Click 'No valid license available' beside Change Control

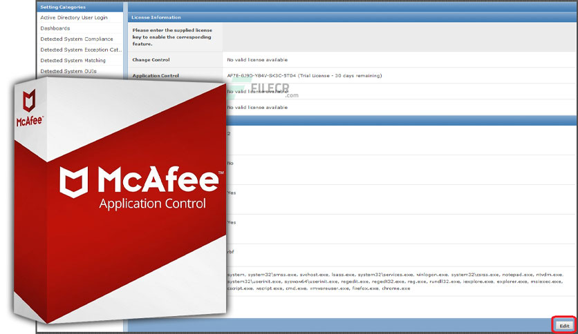coord(257,59)
